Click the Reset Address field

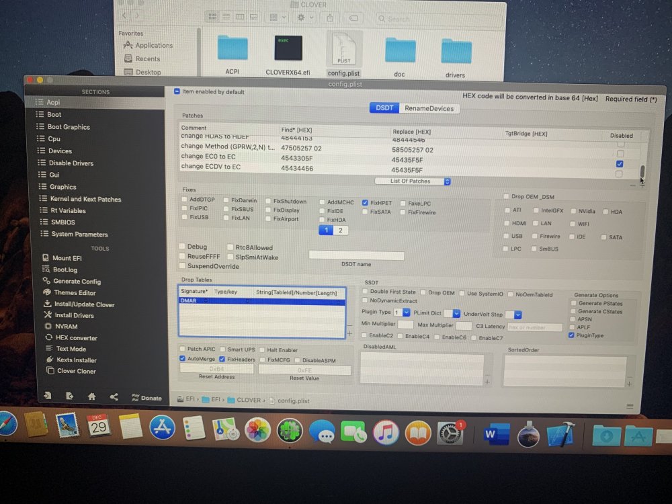pyautogui.click(x=216, y=368)
